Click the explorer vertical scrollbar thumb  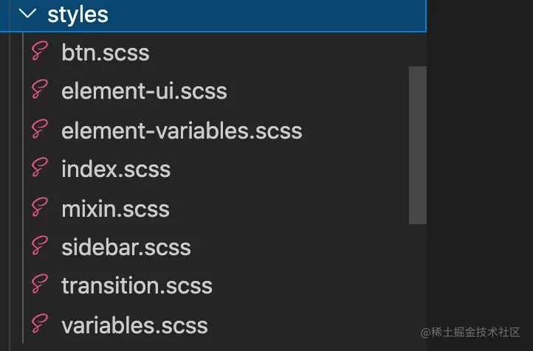(417, 145)
